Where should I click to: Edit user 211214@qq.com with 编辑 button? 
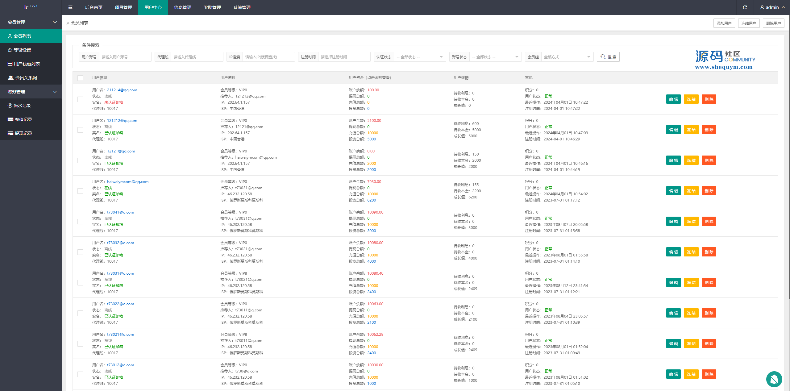pos(673,99)
